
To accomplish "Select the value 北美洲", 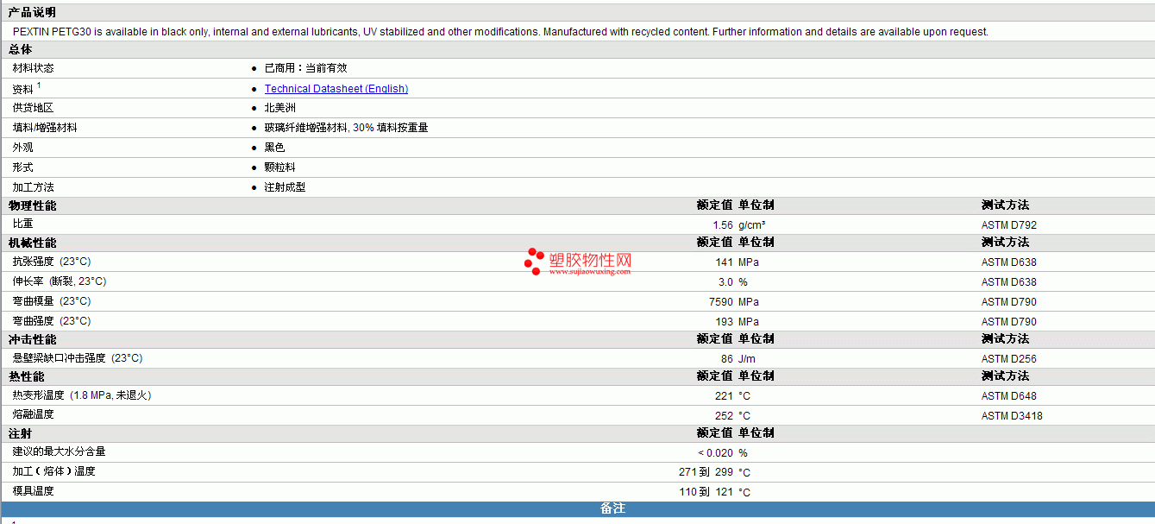I will point(279,108).
